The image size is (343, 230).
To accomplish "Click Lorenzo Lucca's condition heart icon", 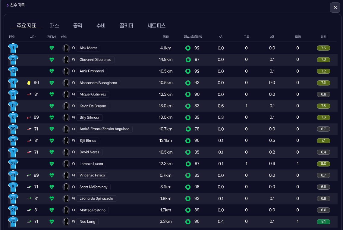I will pos(52,164).
